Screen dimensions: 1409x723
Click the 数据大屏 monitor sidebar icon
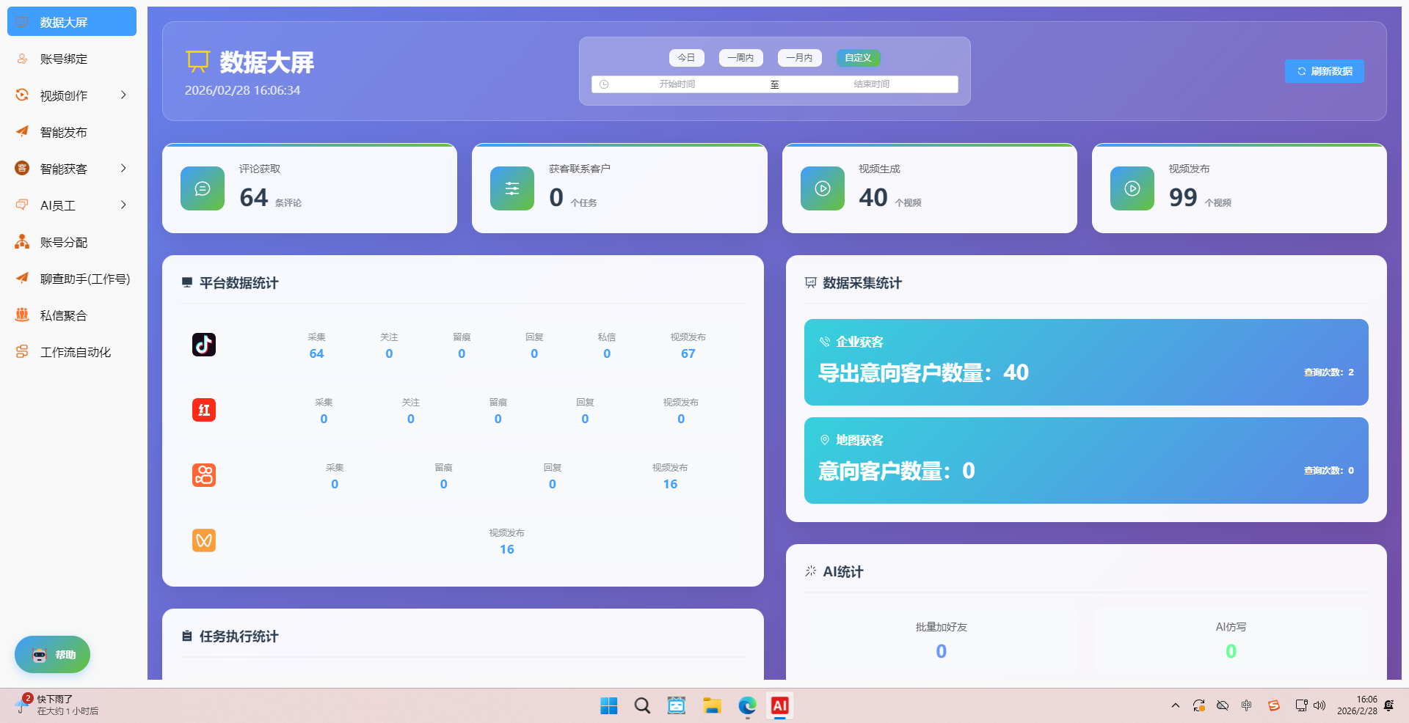click(22, 22)
